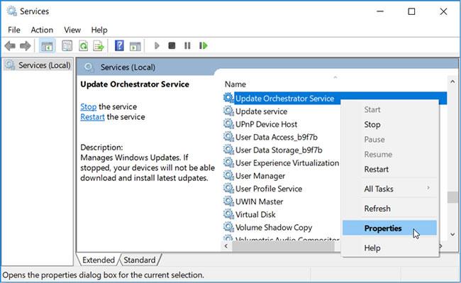Open the blue Help question-mark icon

point(119,45)
